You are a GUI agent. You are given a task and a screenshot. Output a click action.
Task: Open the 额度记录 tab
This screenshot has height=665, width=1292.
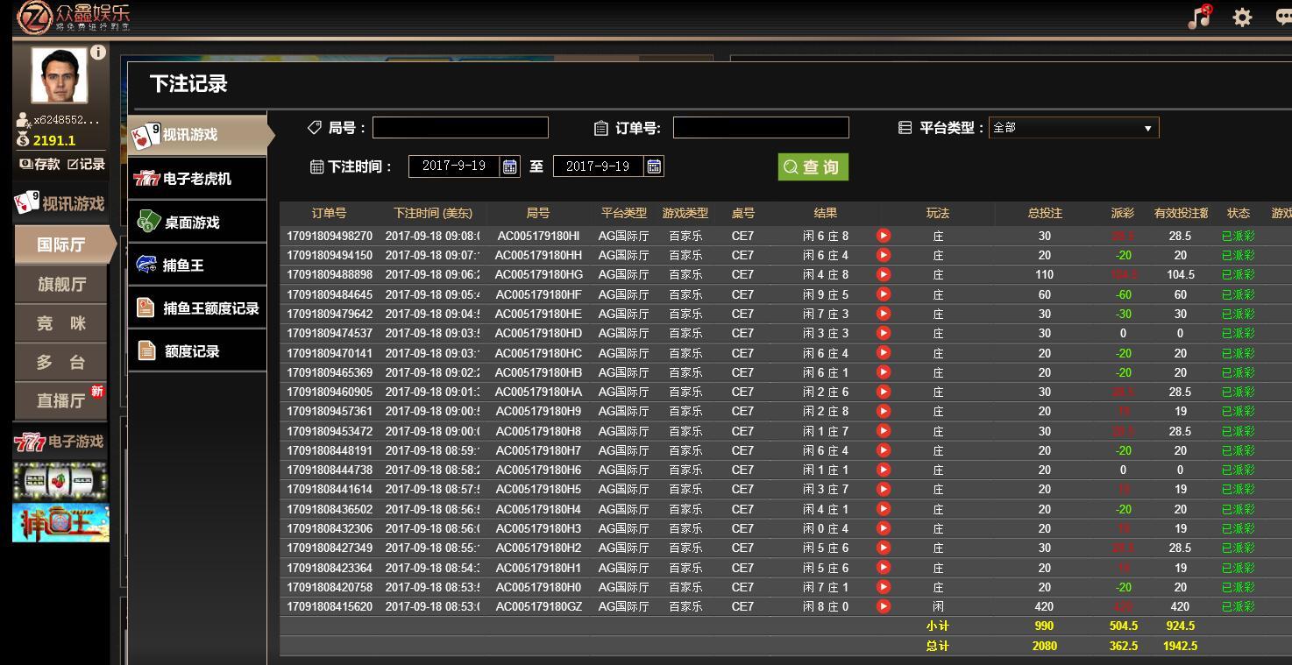point(197,351)
